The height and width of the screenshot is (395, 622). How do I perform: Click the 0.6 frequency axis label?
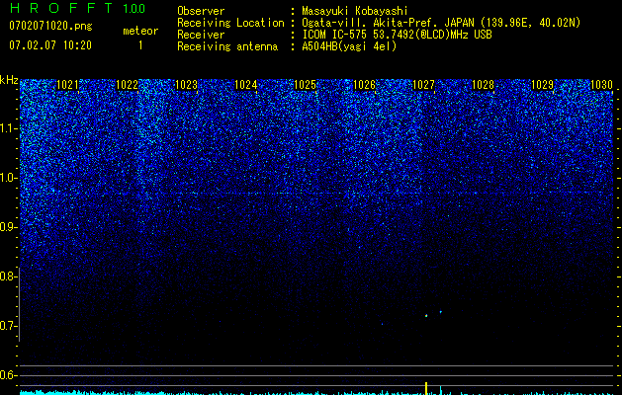pos(8,375)
